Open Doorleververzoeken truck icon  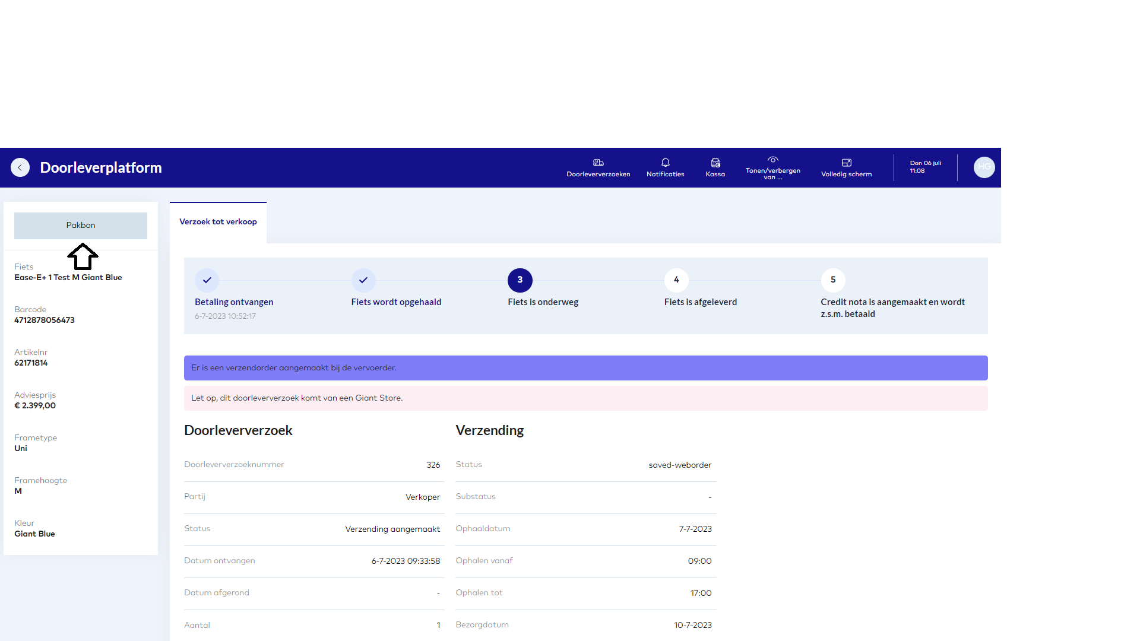(598, 163)
